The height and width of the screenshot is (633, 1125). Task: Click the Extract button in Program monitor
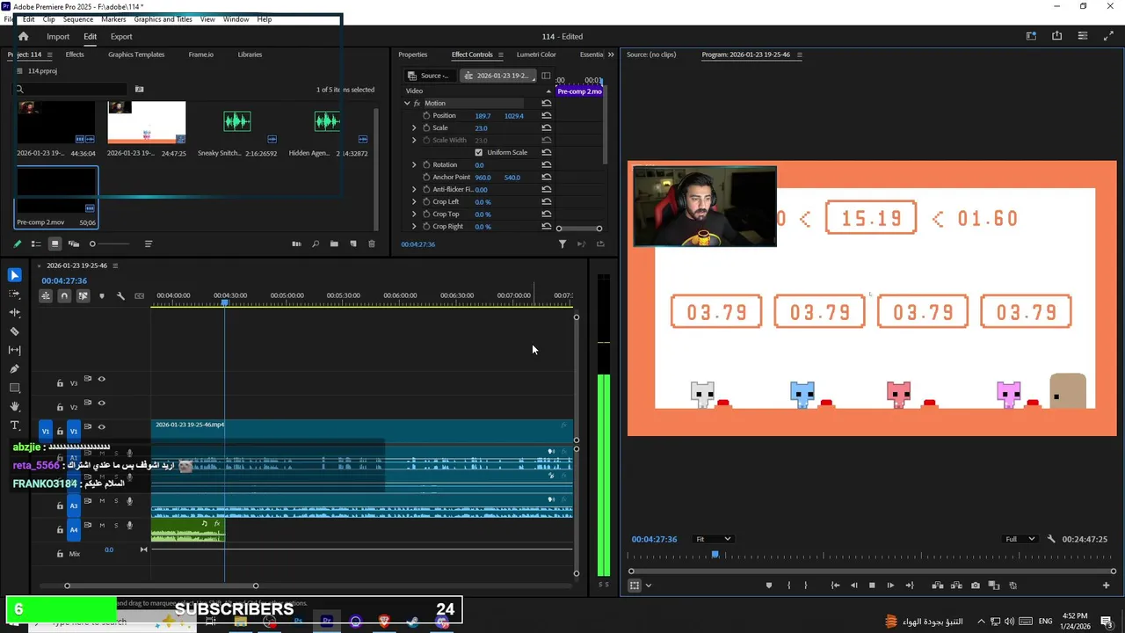pos(956,586)
